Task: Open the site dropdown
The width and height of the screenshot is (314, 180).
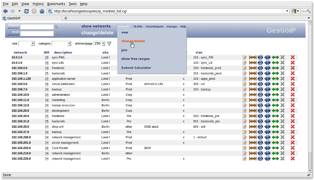Action: click(x=26, y=44)
